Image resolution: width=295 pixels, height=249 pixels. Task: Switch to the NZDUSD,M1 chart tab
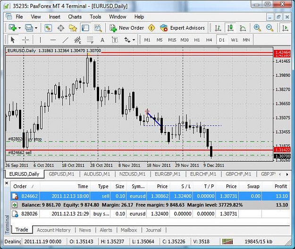coord(133,174)
